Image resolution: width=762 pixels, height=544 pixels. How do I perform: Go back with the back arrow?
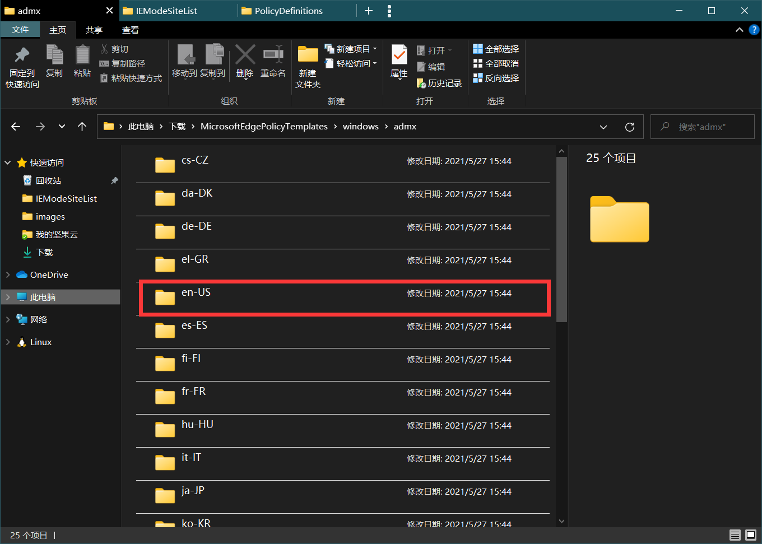click(x=16, y=127)
